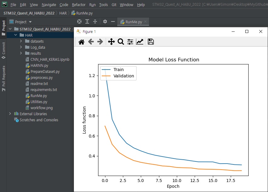This screenshot has height=192, width=268.
Task: Expand all items in Project tree
Action: coord(87,21)
